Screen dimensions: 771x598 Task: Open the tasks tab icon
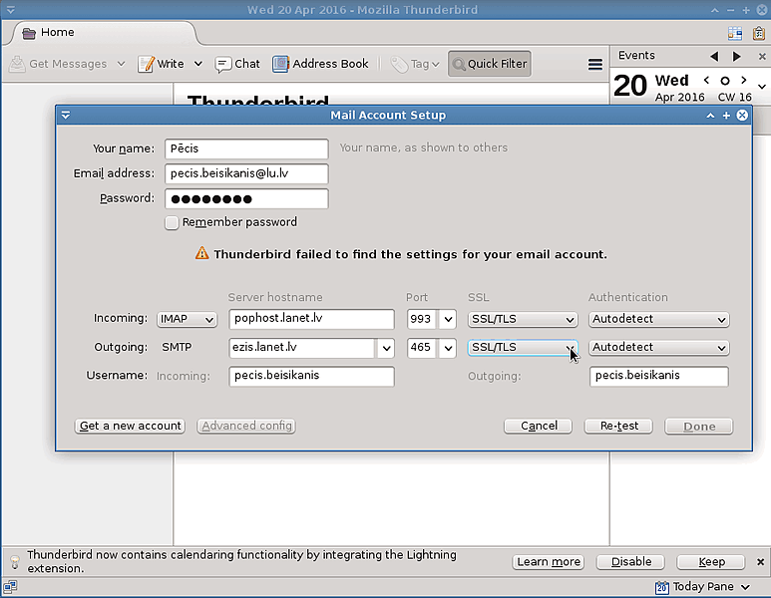759,33
